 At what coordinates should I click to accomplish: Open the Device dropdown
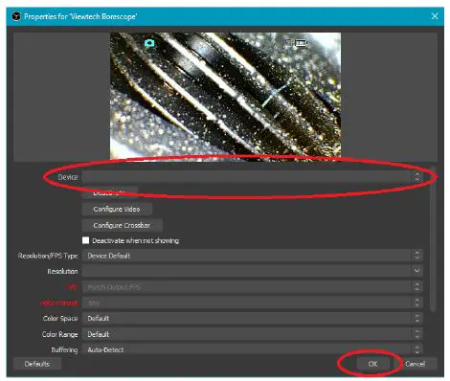pos(252,177)
